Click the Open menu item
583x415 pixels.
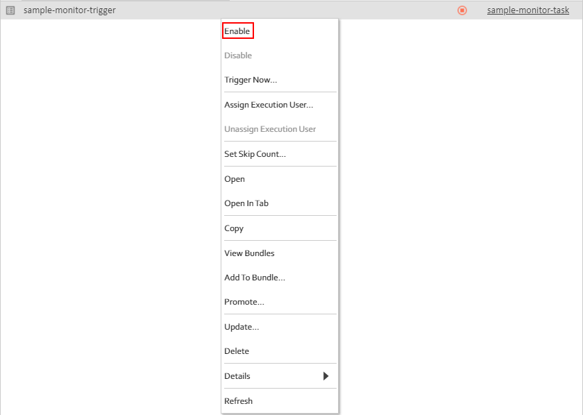pyautogui.click(x=235, y=179)
